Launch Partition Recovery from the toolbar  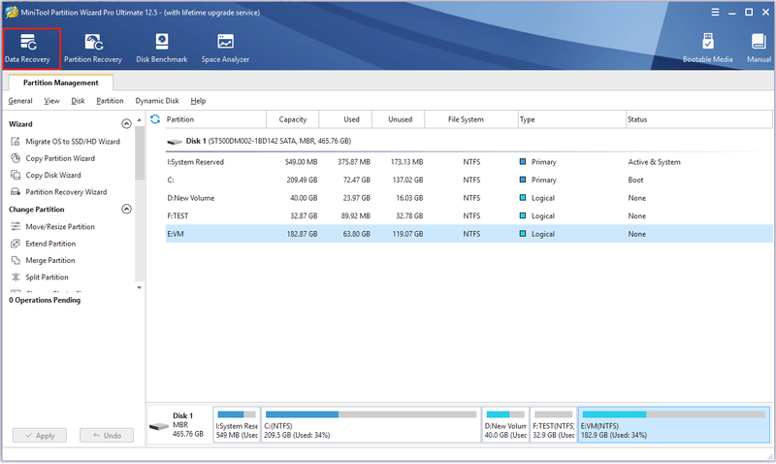coord(92,48)
